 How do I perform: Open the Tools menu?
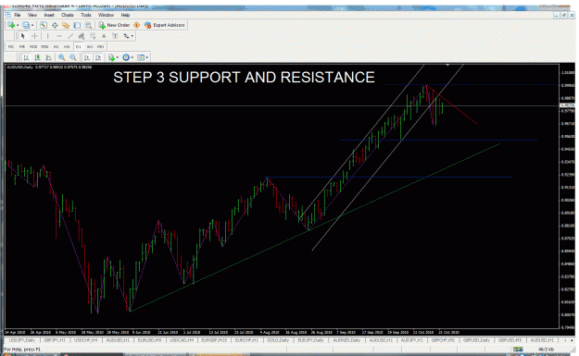click(x=86, y=15)
